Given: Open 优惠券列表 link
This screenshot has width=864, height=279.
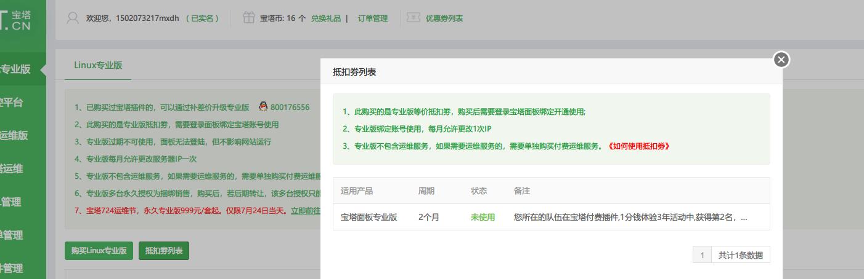Looking at the screenshot, I should [444, 18].
